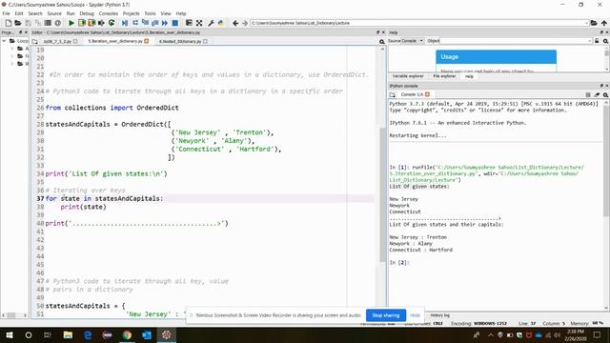The image size is (610, 343).
Task: Switch to File explorer tab
Action: [x=444, y=76]
